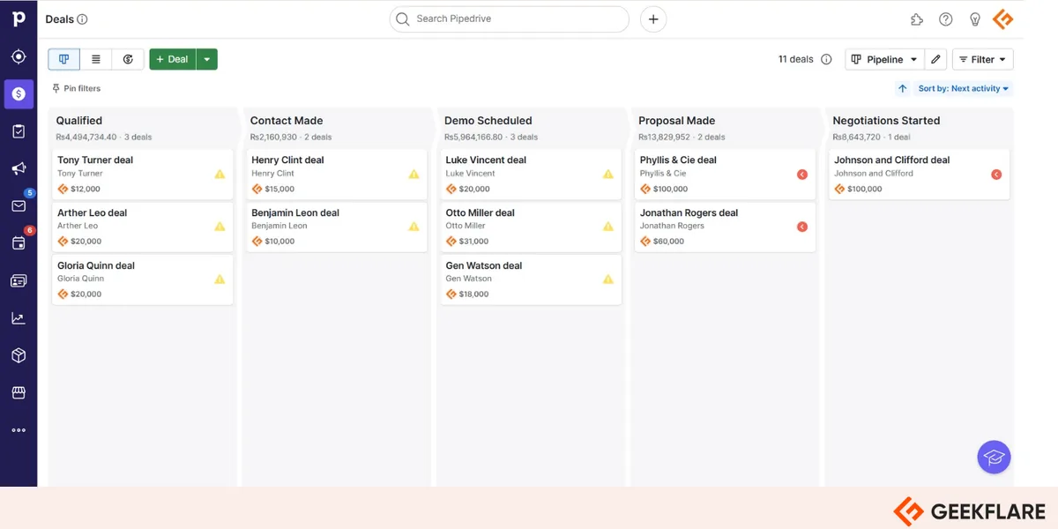This screenshot has height=529, width=1058.
Task: Open the Mail inbox icon in sidebar
Action: click(19, 205)
